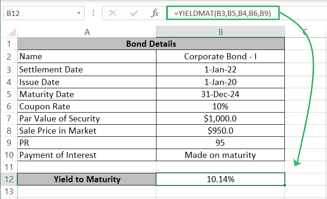Click the Cancel X icon in formula bar
The width and height of the screenshot is (327, 199).
pyautogui.click(x=112, y=14)
